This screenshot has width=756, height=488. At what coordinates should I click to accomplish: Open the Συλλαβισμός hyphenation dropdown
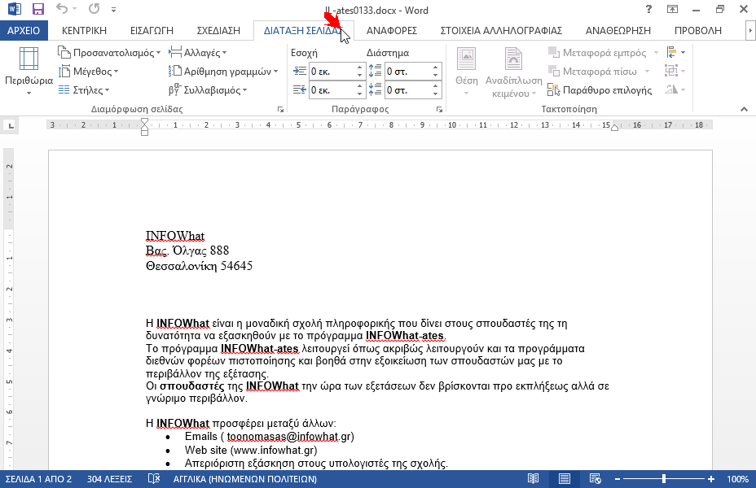point(208,90)
